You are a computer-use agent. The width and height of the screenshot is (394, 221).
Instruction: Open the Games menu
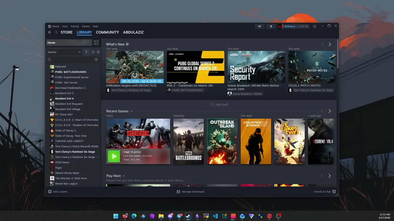[x=86, y=26]
